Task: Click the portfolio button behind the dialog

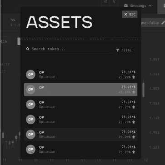Action: tap(153, 23)
